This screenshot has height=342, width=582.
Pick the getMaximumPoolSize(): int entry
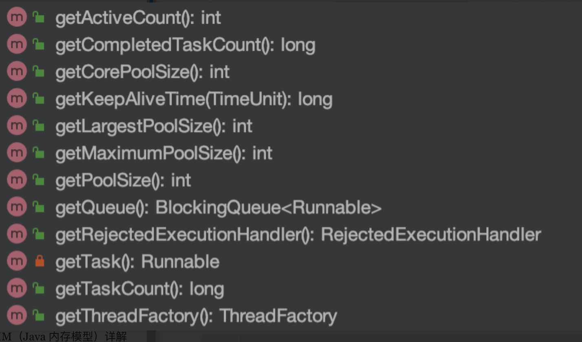(163, 153)
